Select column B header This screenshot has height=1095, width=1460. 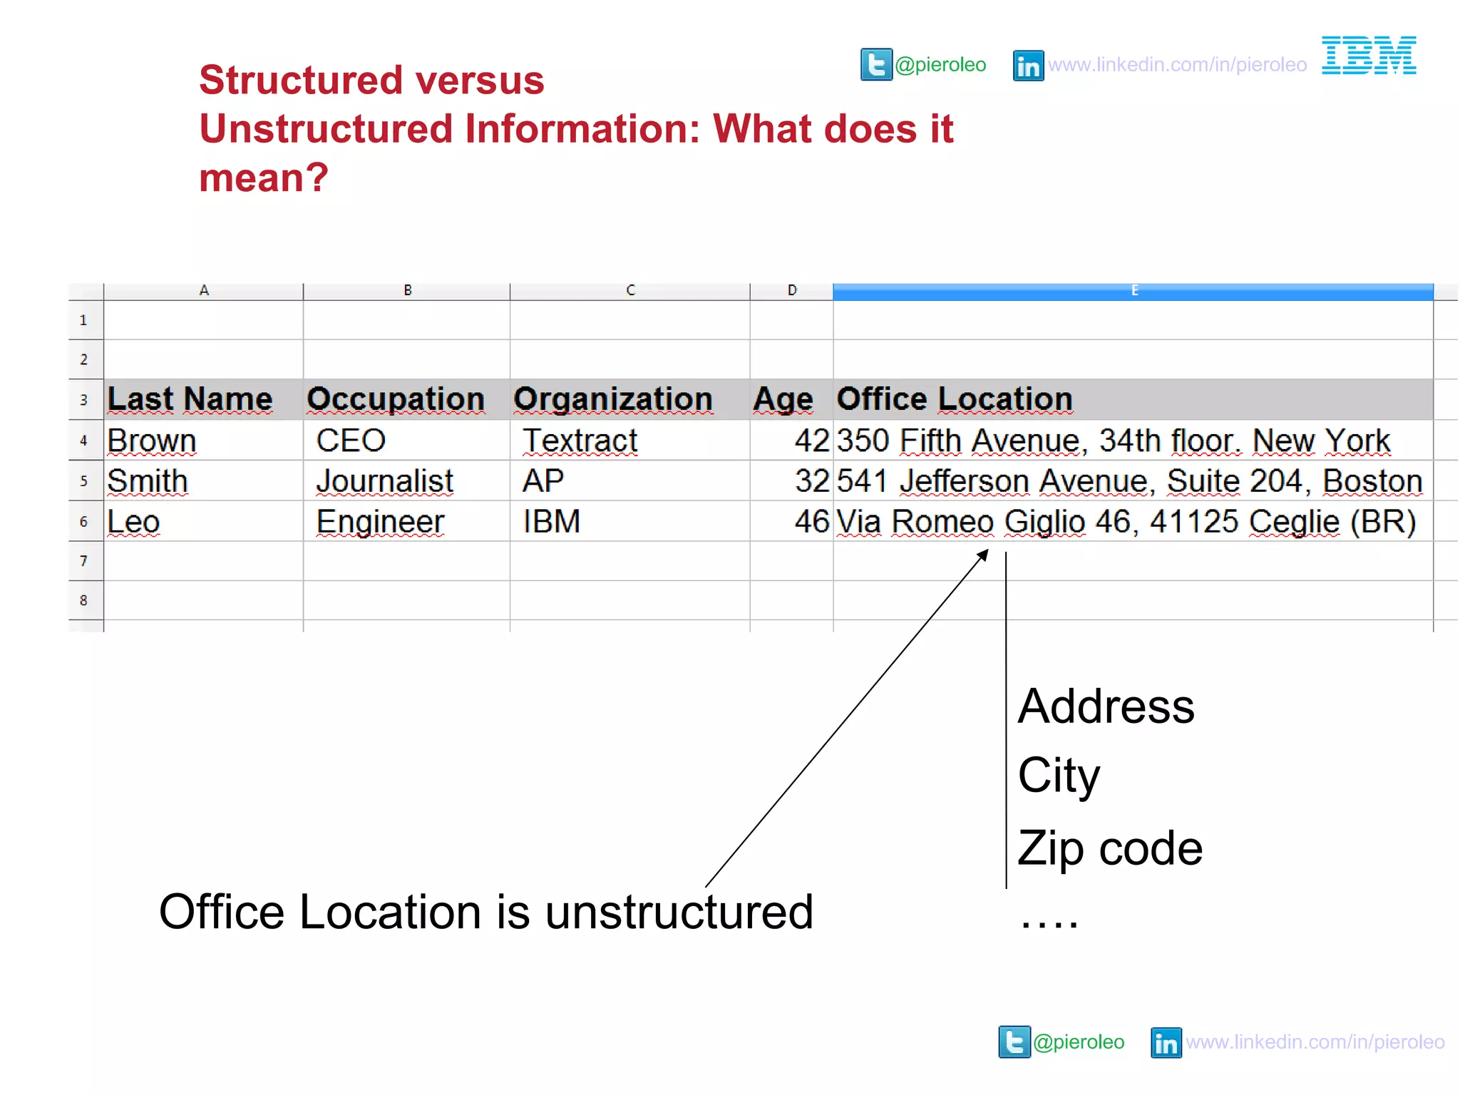point(407,291)
